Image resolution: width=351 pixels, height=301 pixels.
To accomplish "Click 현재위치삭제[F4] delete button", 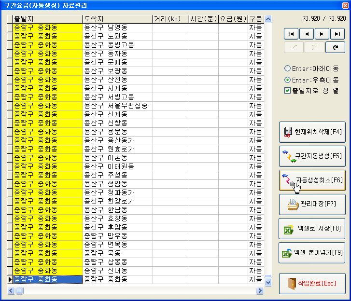I will tap(312, 132).
